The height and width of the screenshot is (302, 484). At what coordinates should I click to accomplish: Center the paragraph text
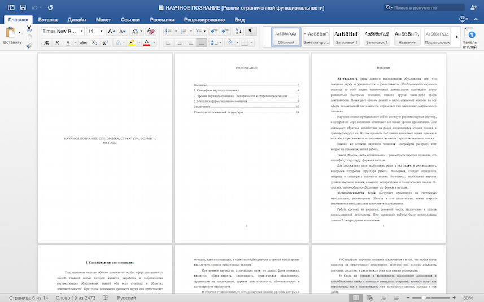(180, 42)
